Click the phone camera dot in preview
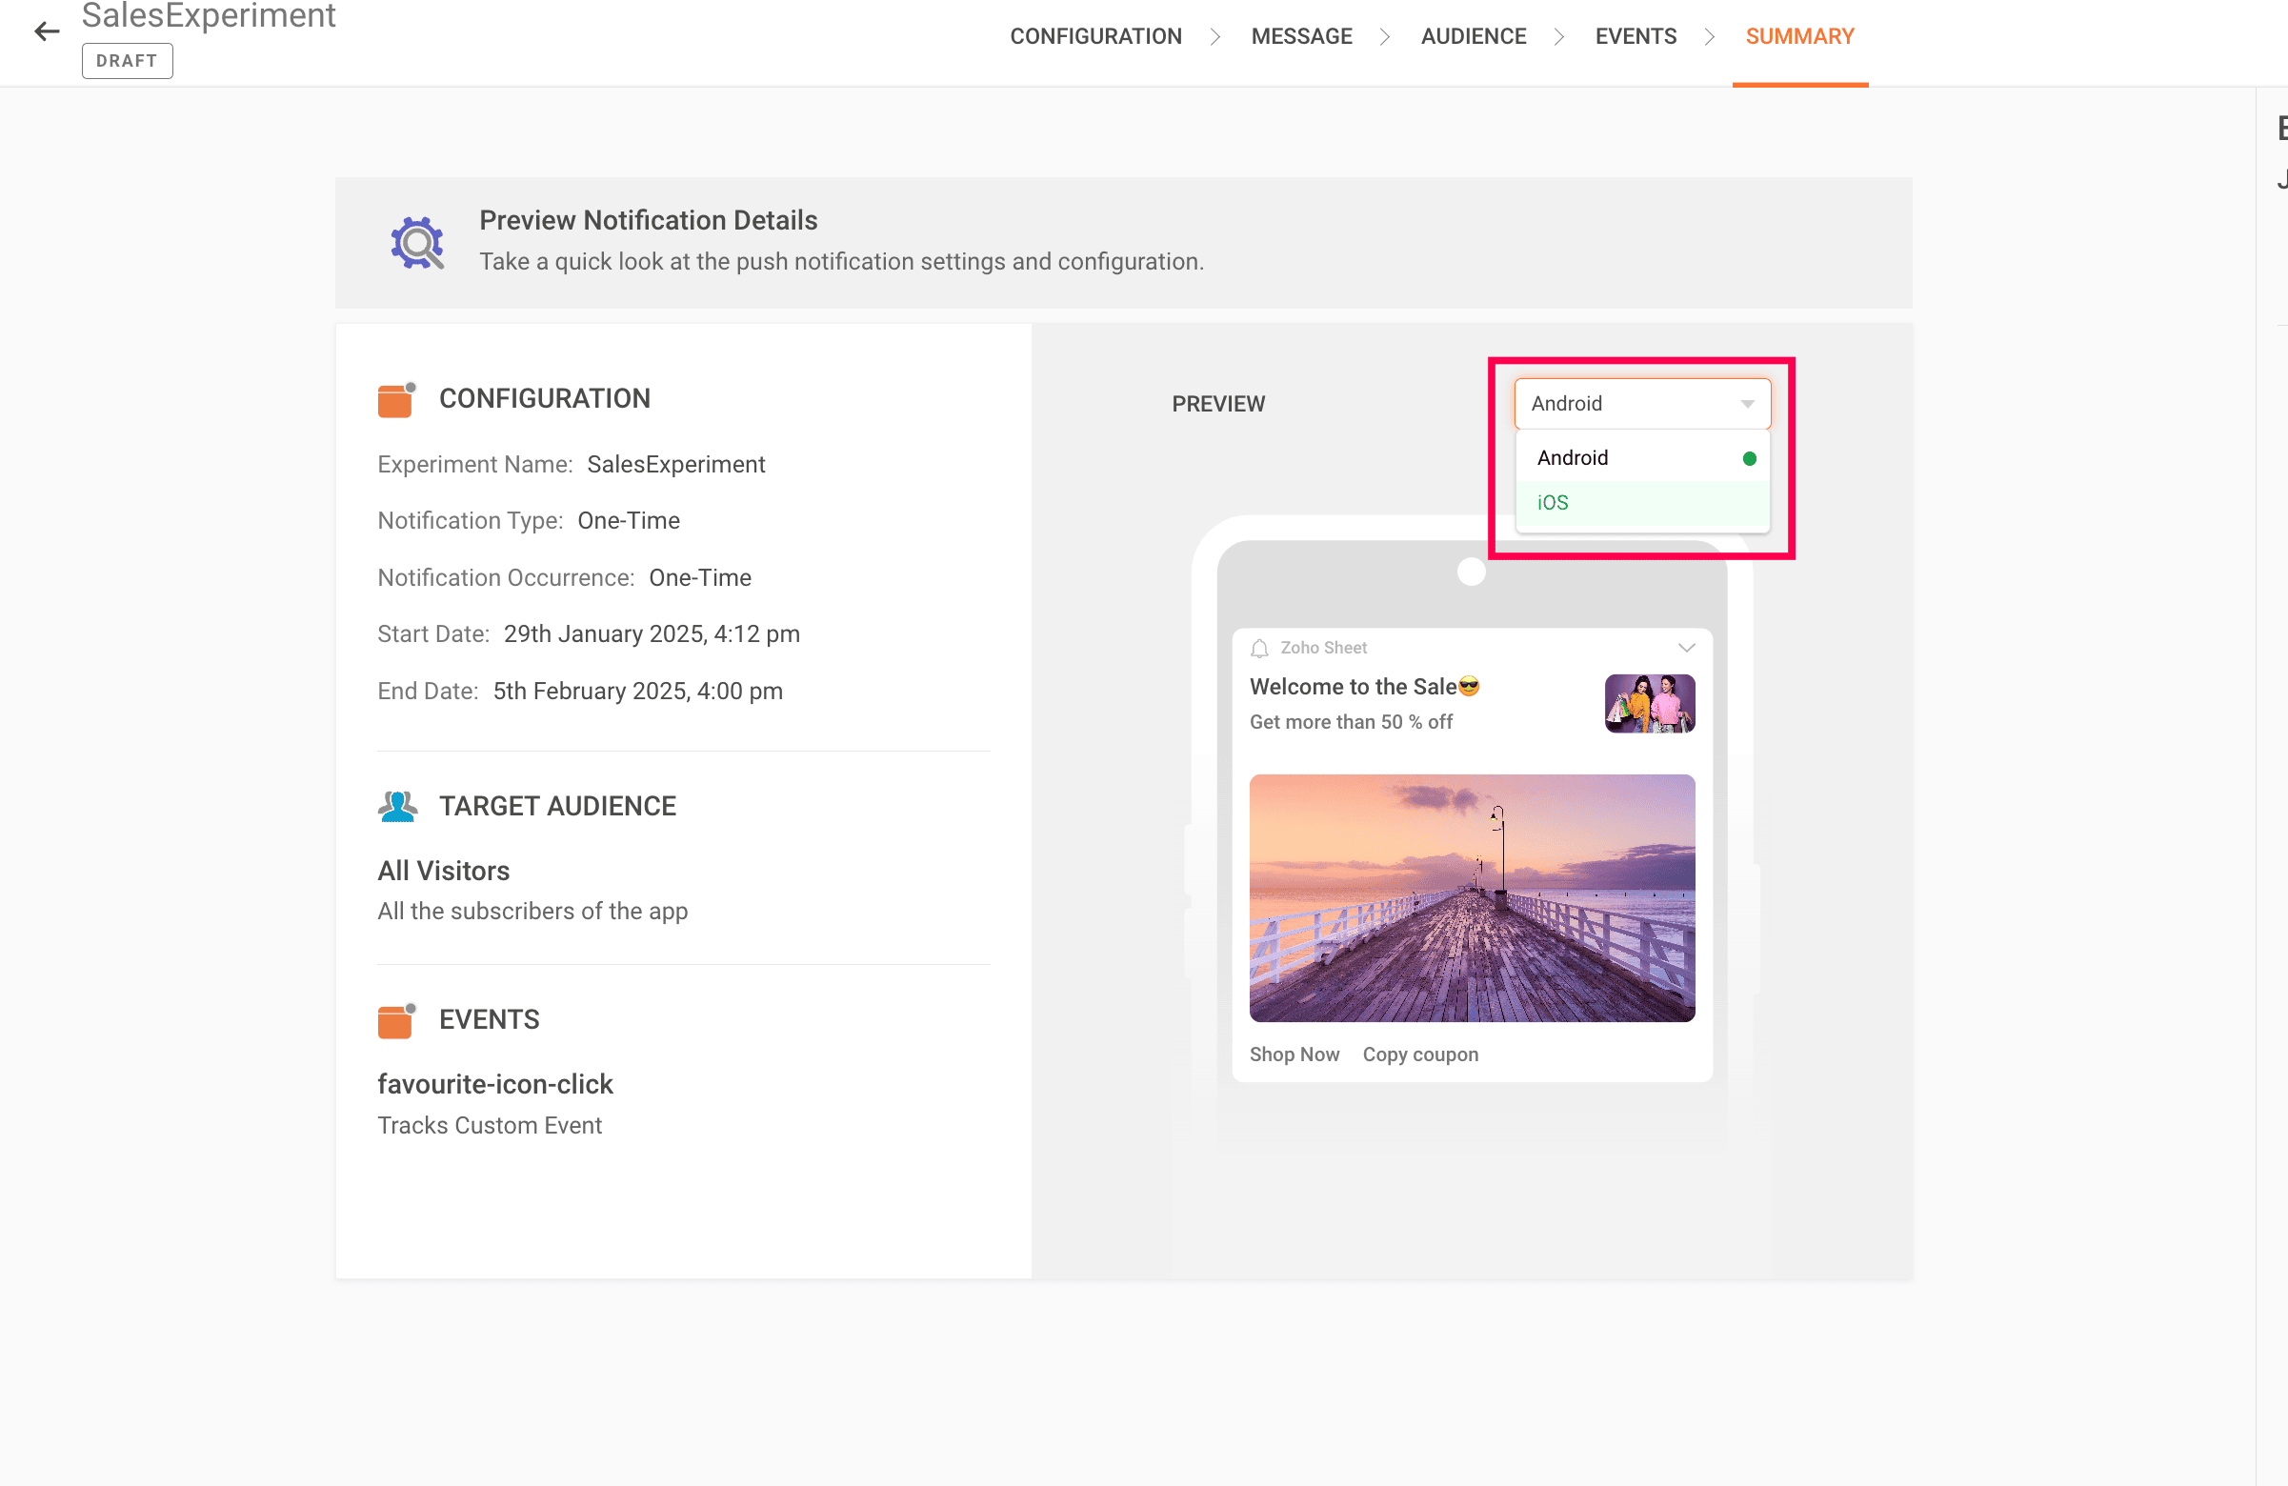This screenshot has width=2288, height=1486. tap(1471, 572)
